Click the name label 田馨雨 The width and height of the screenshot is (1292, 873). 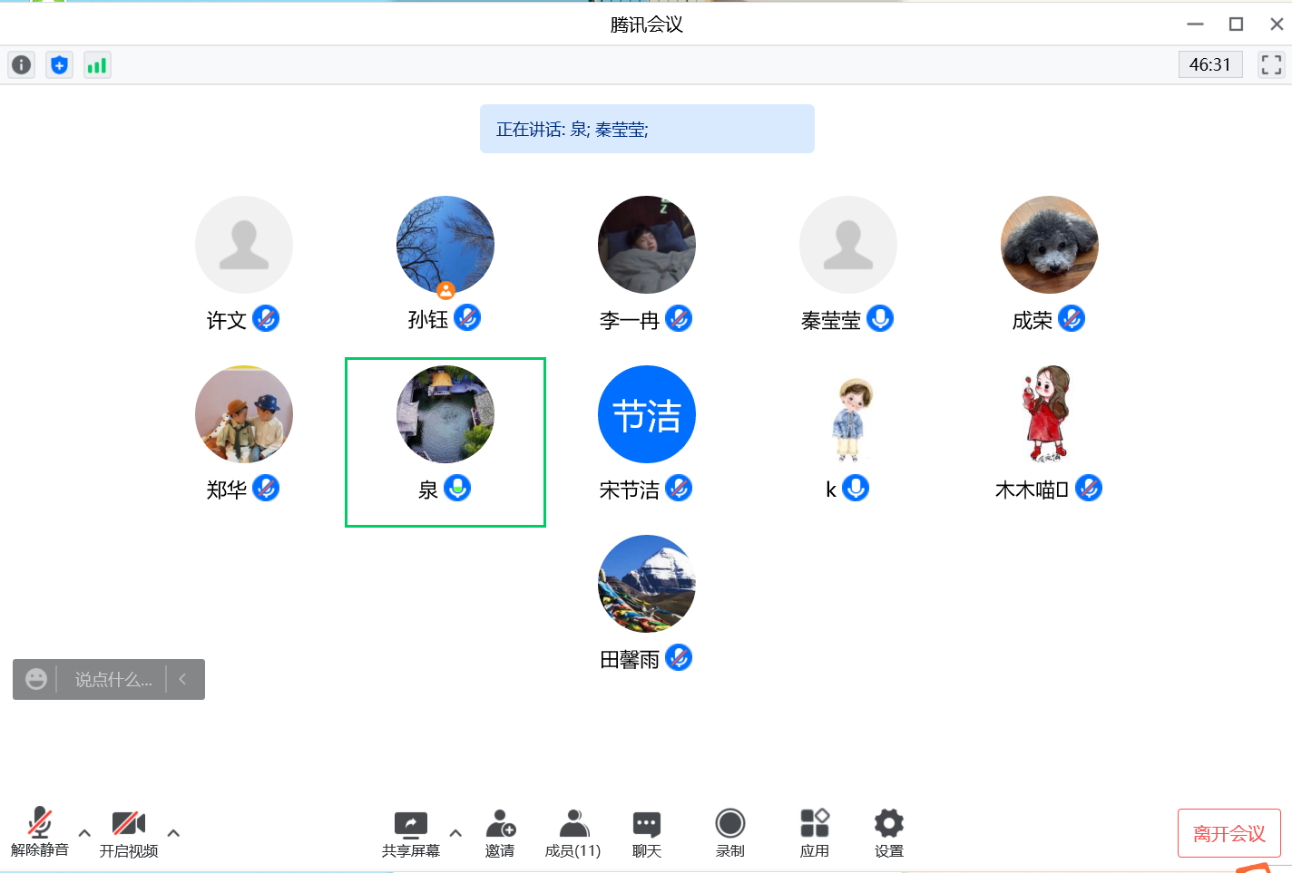[x=630, y=659]
